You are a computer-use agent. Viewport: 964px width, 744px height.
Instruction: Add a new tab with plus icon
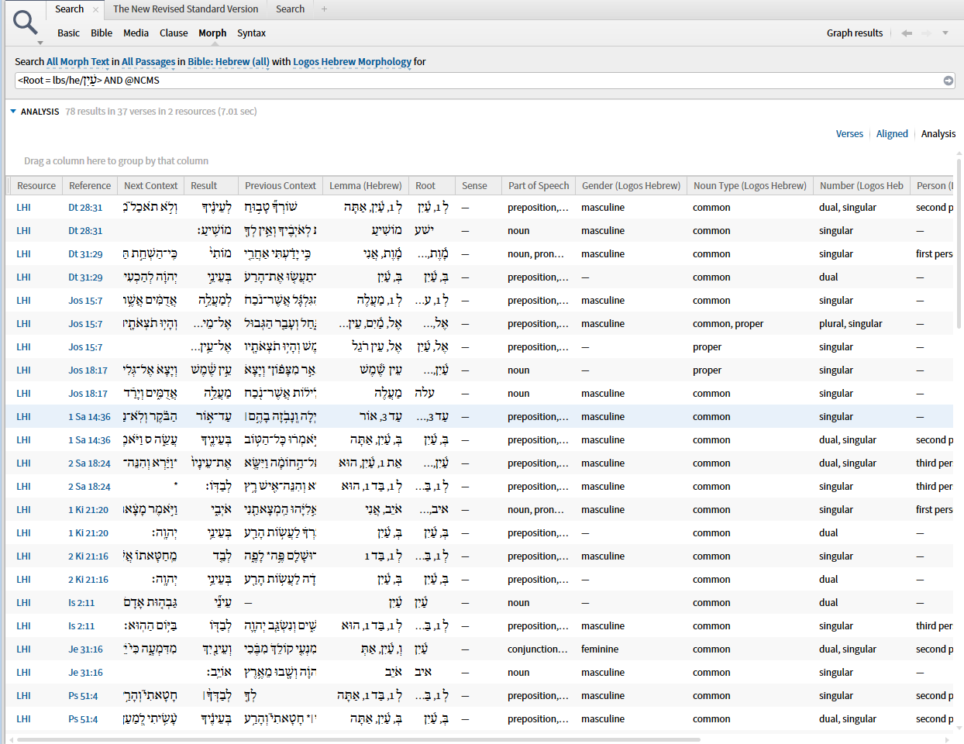tap(324, 9)
